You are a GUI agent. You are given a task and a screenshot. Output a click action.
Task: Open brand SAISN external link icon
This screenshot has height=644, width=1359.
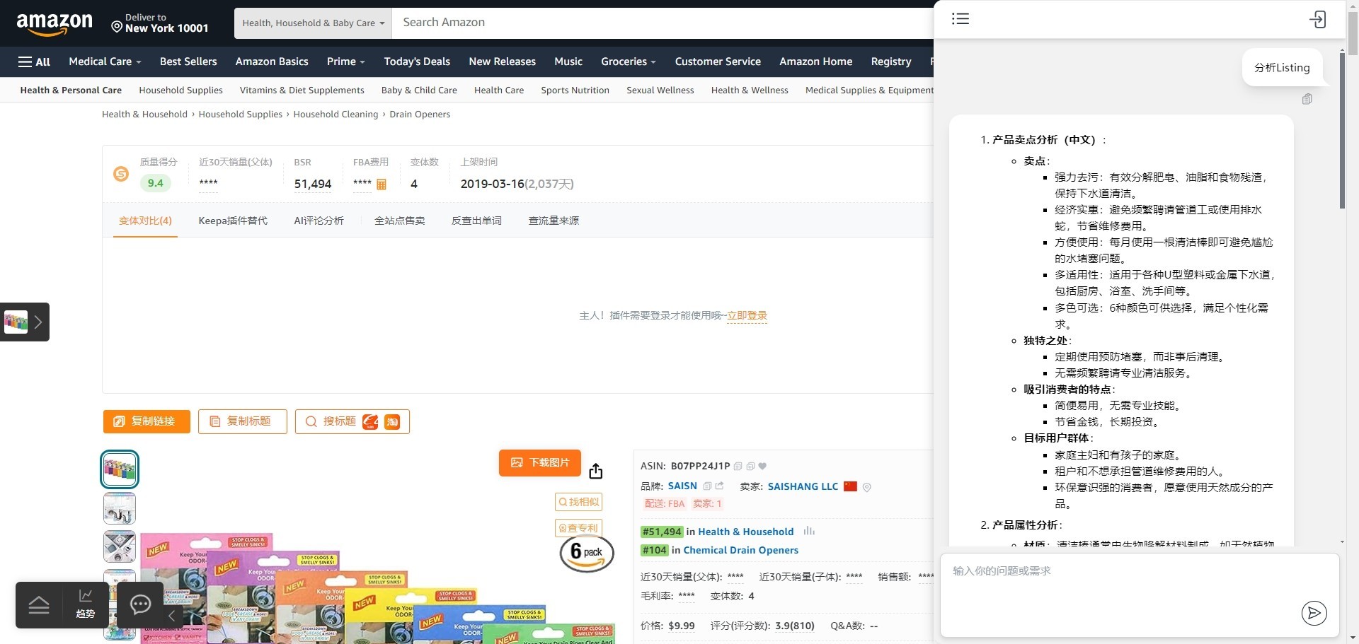click(719, 486)
